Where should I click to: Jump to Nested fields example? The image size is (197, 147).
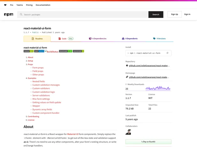pyautogui.click(x=39, y=82)
